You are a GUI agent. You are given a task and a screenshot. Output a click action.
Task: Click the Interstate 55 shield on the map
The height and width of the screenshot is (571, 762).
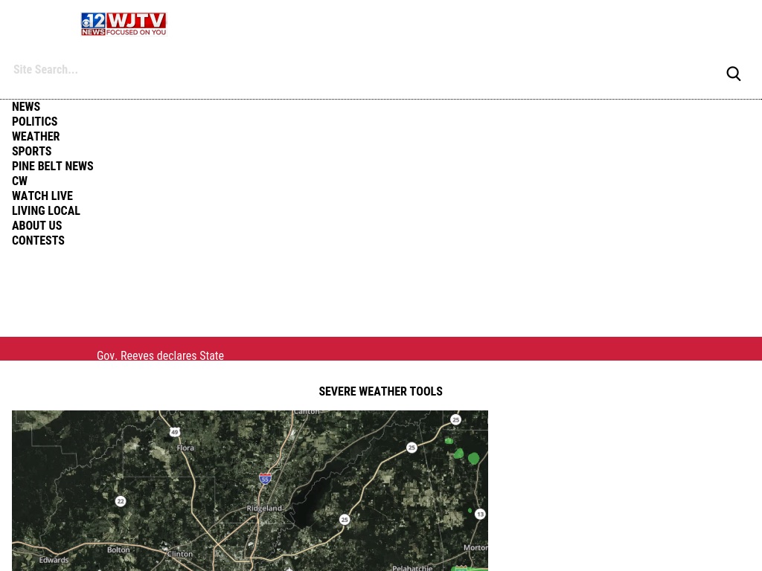click(x=265, y=479)
